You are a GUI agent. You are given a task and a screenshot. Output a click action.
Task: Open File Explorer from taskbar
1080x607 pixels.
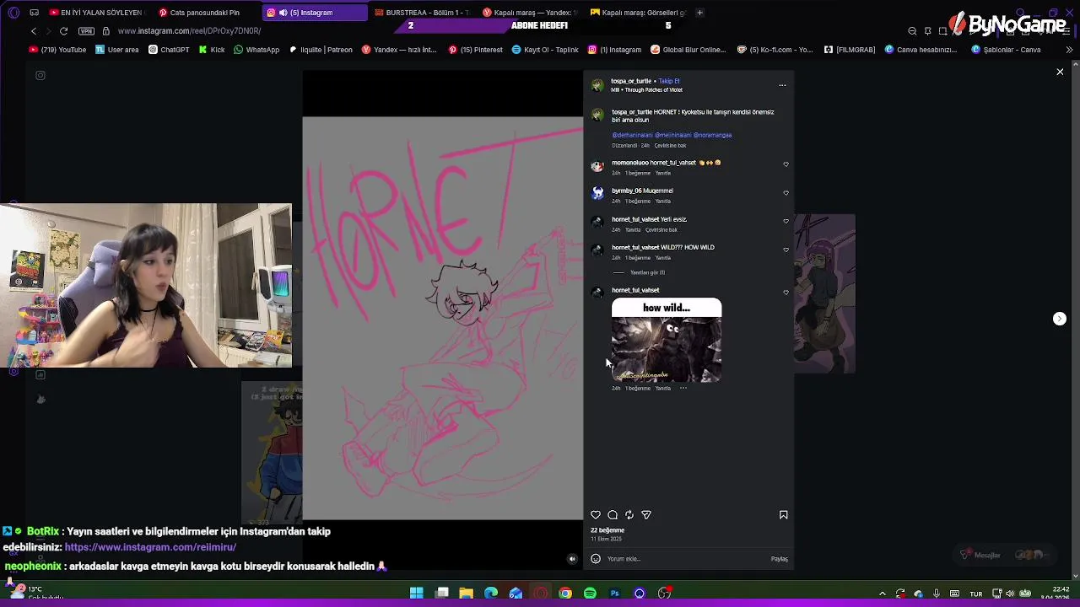click(466, 594)
